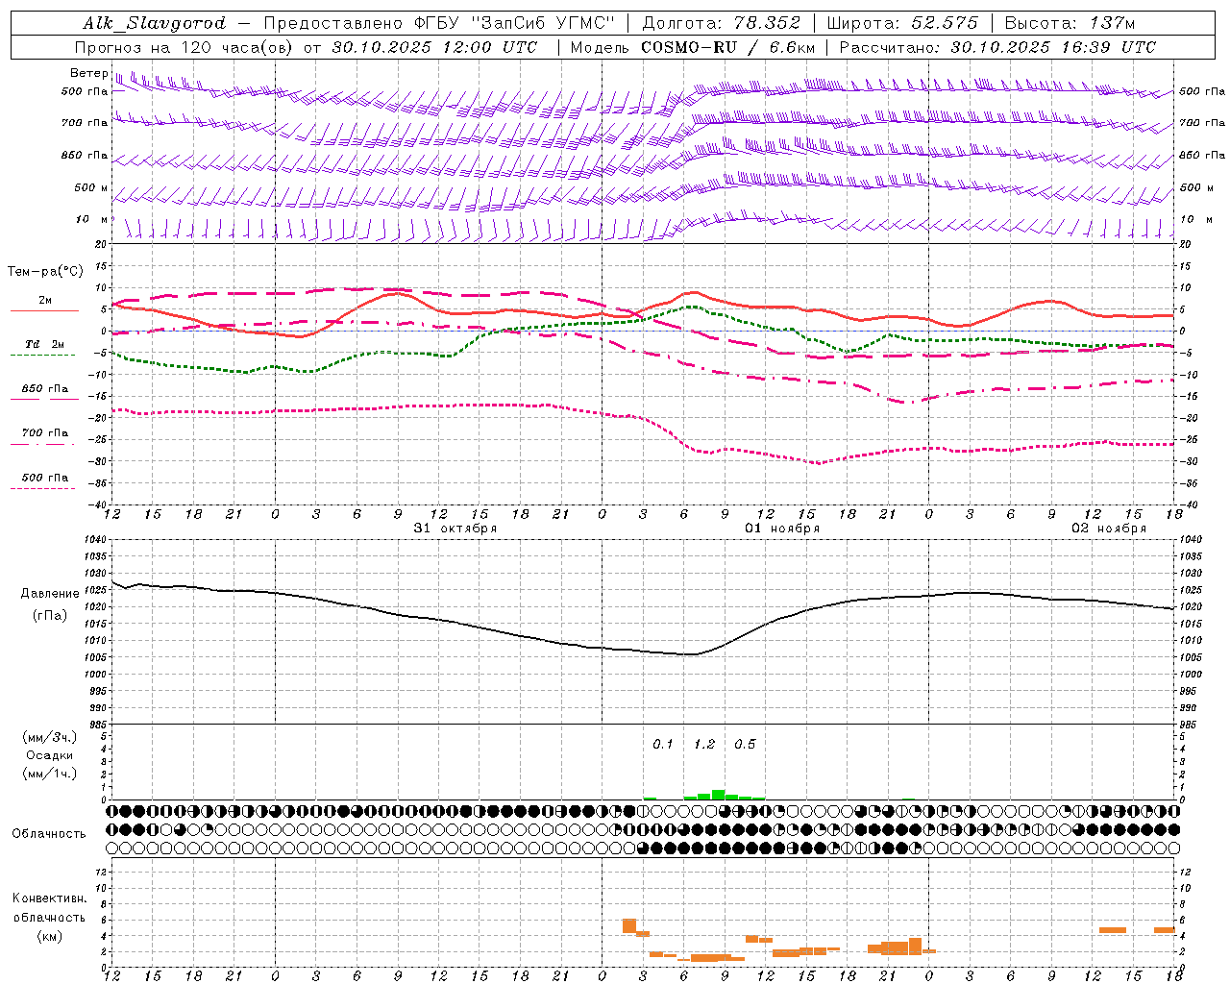Select the longitude value "Долгота: 78.352"
Viewport: 1230px width, 984px height.
point(720,23)
